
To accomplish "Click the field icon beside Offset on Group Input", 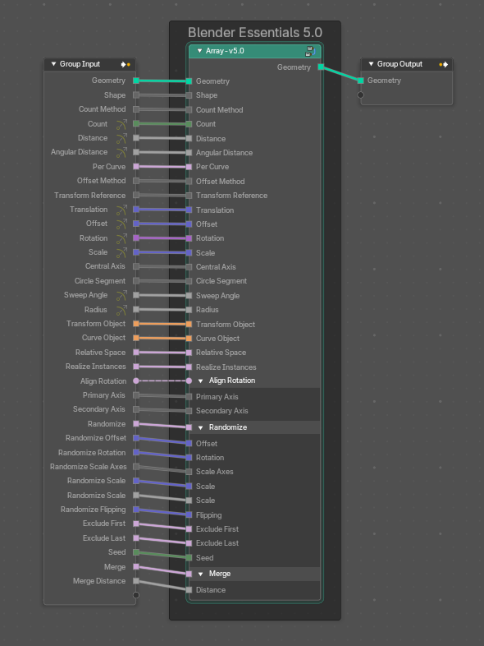I will tap(121, 224).
